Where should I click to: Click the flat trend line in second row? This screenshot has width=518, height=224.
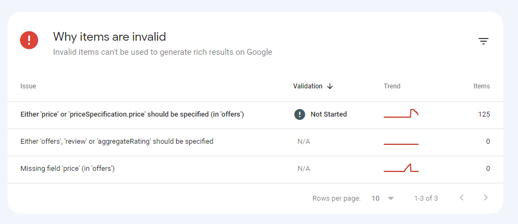click(401, 144)
